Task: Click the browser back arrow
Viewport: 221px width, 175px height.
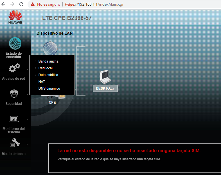Action: pos(3,4)
